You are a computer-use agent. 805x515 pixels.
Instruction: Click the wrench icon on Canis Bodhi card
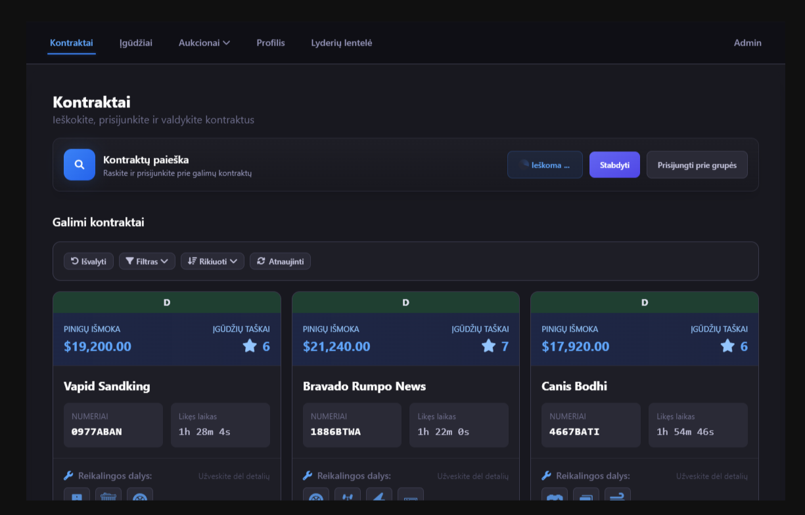coord(547,476)
